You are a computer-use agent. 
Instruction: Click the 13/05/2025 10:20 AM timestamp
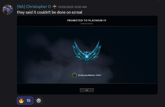click(x=72, y=7)
